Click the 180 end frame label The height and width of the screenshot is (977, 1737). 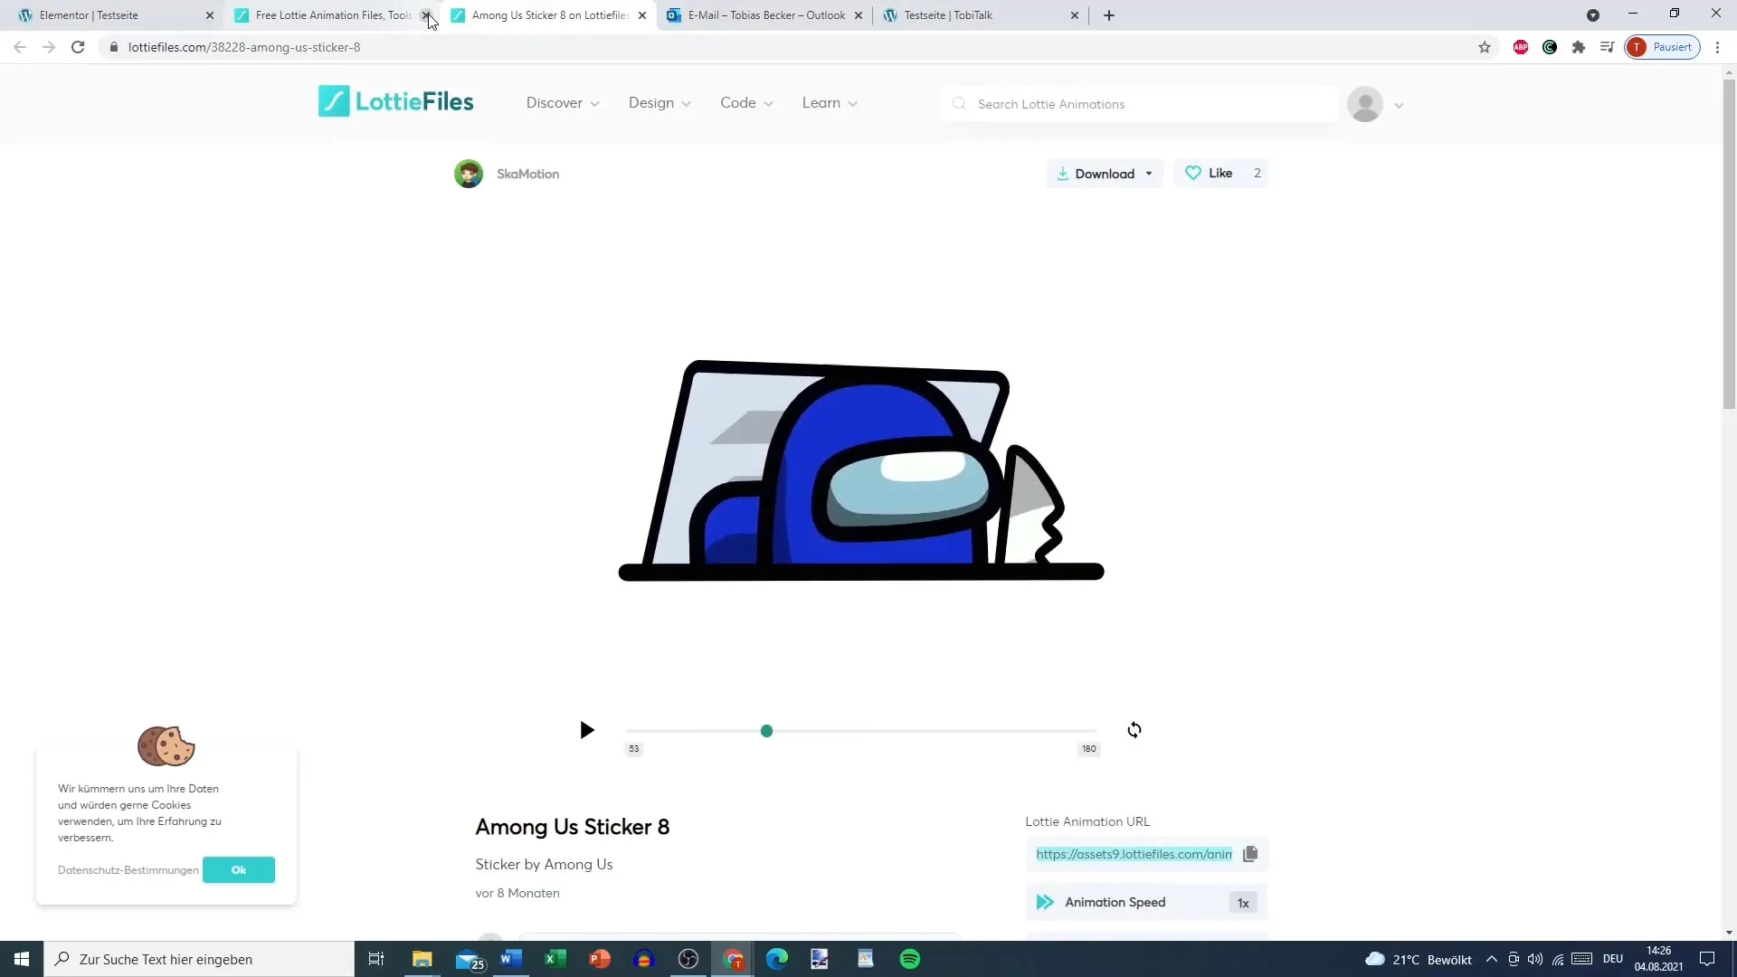point(1089,749)
